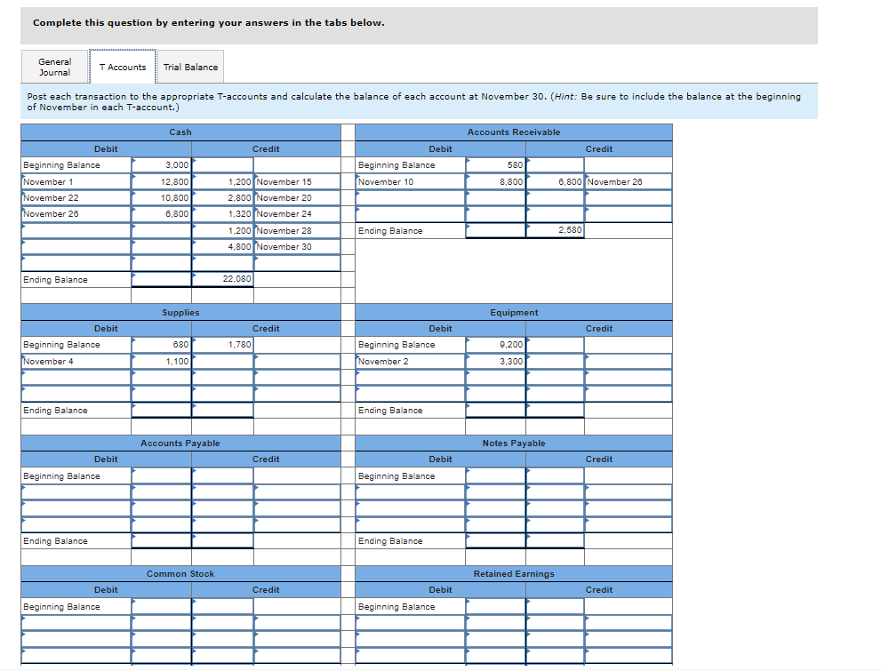The width and height of the screenshot is (881, 671).
Task: Click the Cash account header
Action: (180, 132)
